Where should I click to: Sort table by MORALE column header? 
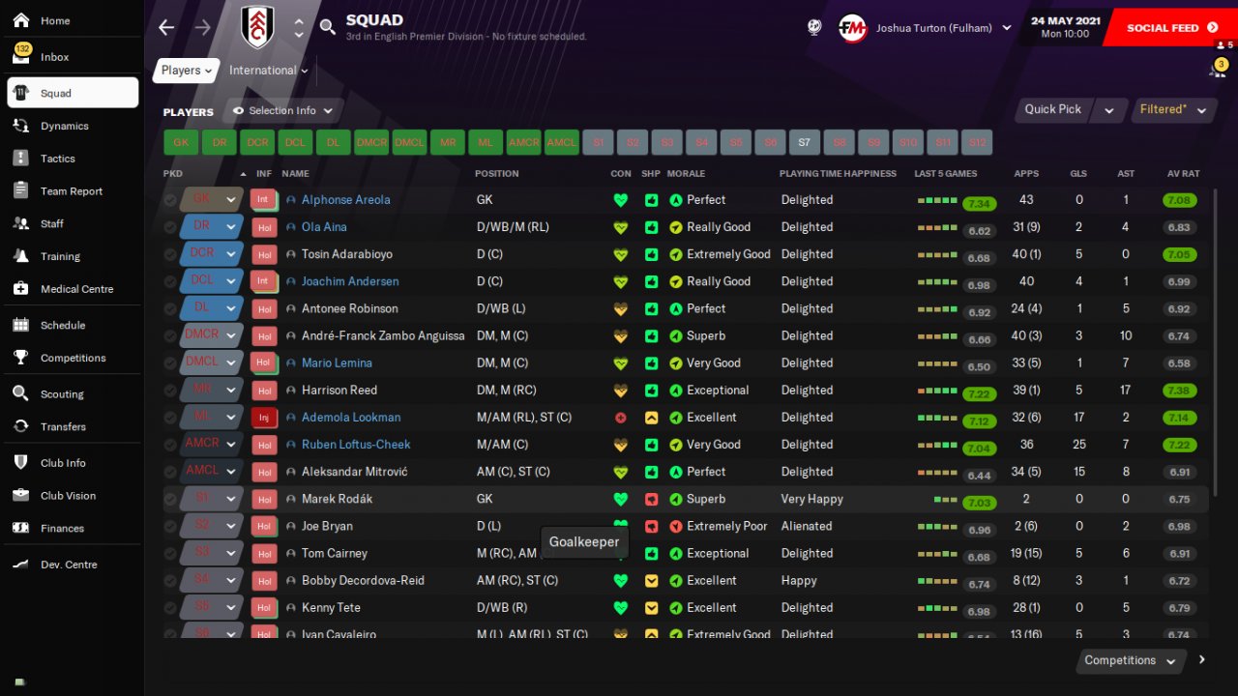click(687, 174)
